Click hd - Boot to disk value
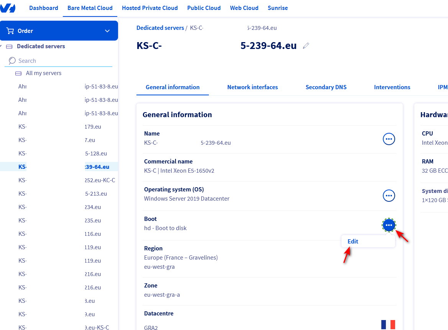 tap(165, 228)
